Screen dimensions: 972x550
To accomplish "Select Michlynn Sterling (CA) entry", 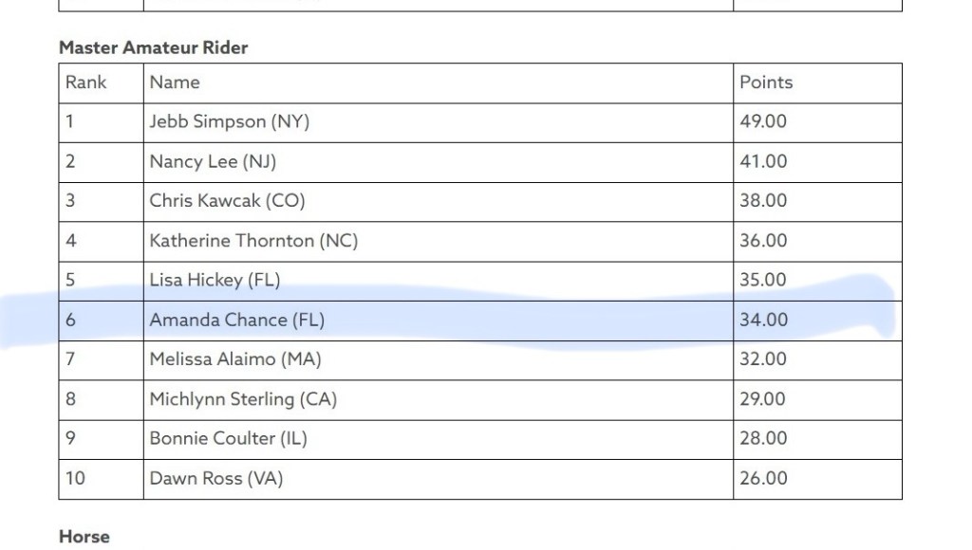I will (x=243, y=399).
